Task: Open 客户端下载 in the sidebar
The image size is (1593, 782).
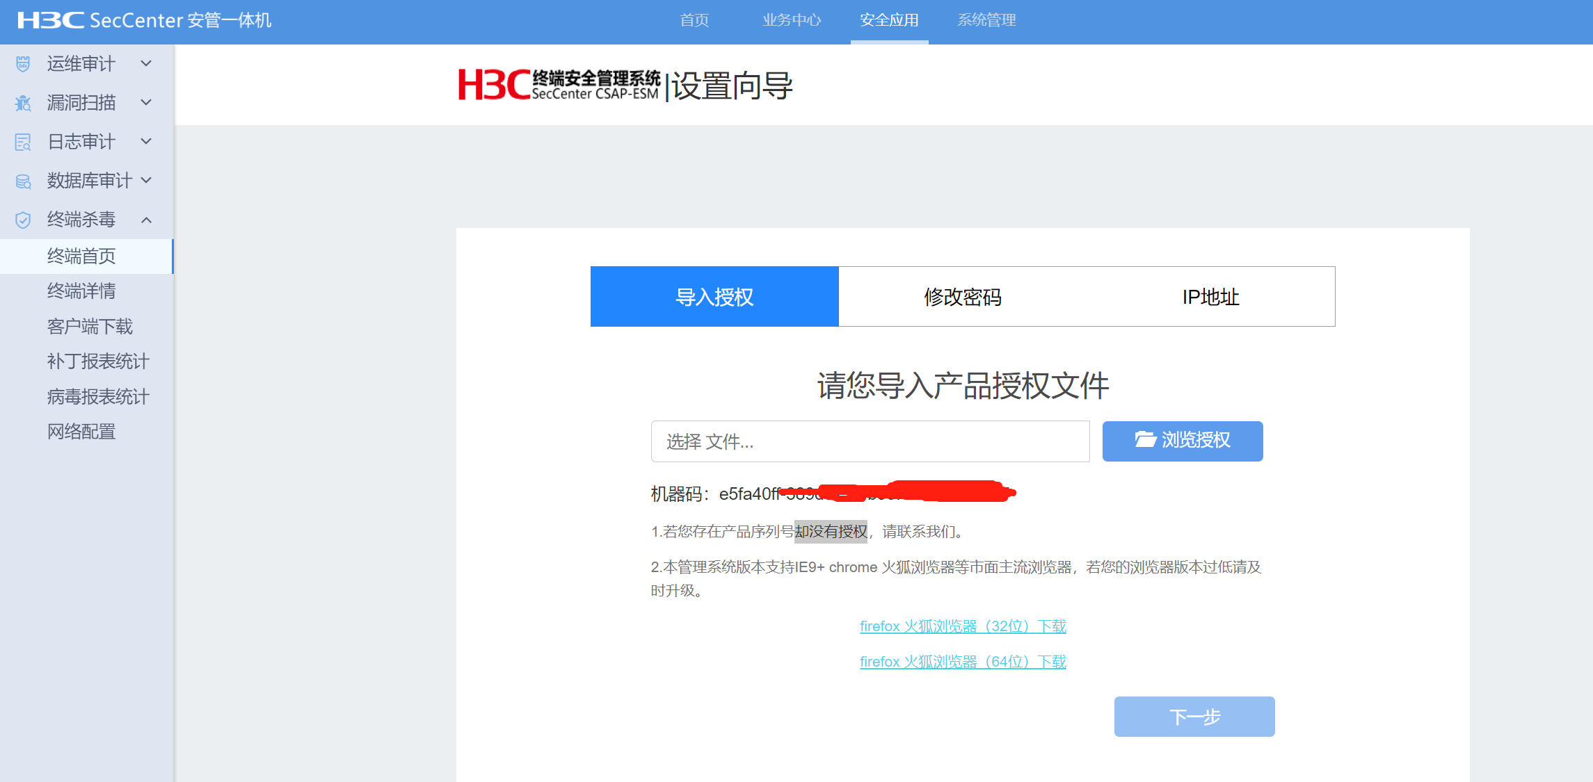Action: 90,327
